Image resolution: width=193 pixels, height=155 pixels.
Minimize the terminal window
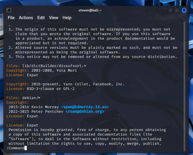[170, 10]
